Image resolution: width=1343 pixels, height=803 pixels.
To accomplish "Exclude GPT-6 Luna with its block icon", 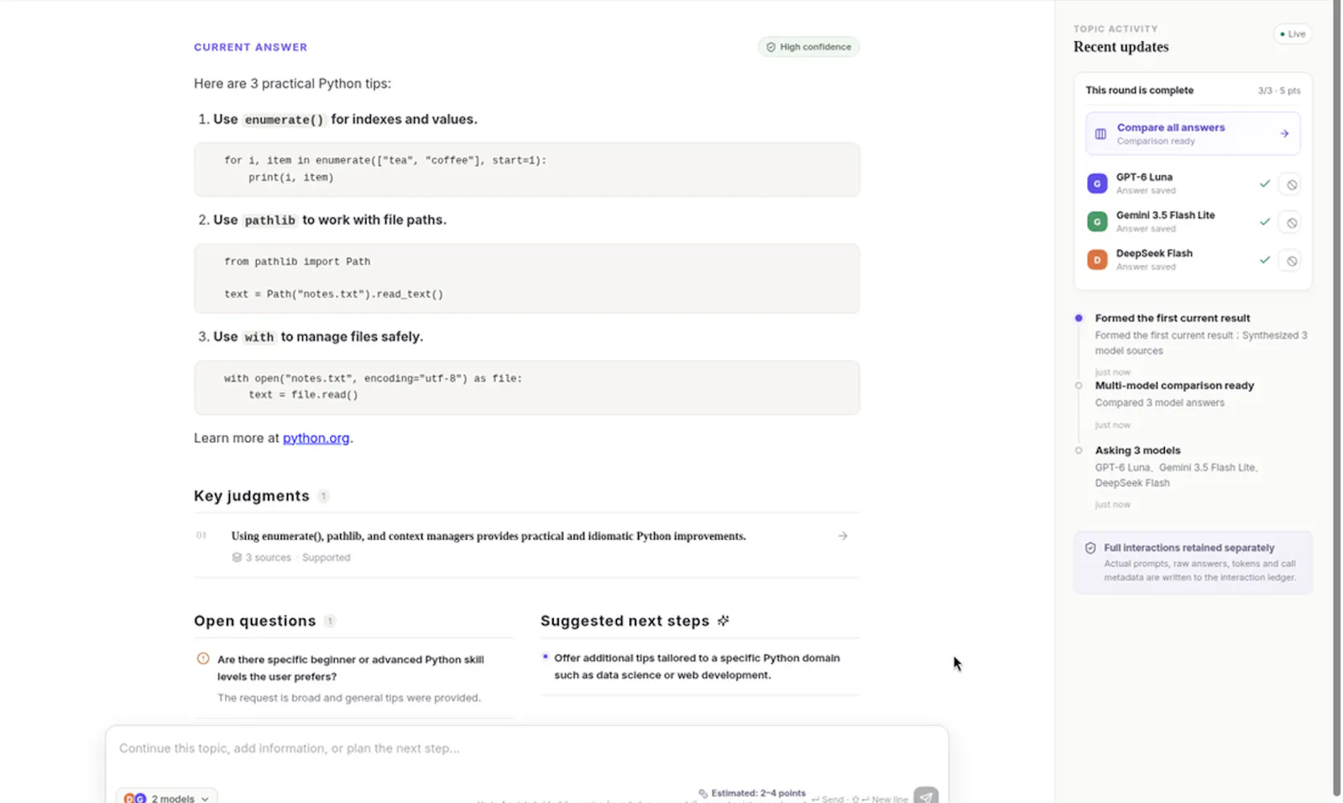I will pyautogui.click(x=1292, y=185).
